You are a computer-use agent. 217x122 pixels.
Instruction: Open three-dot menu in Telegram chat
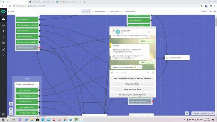153,32
